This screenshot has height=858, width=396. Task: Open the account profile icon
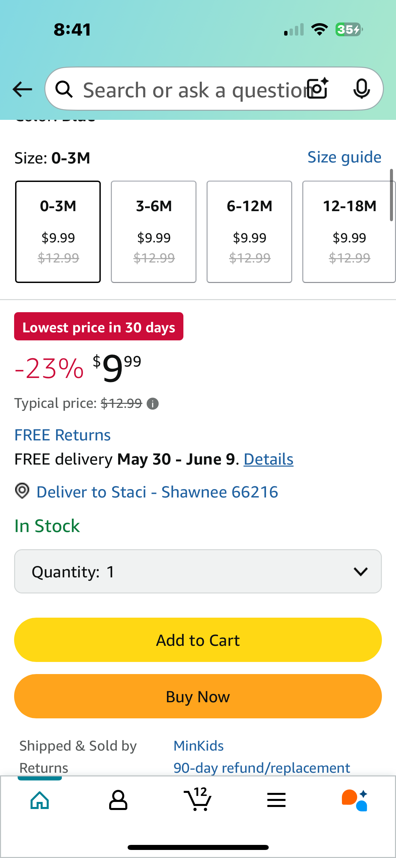point(118,800)
